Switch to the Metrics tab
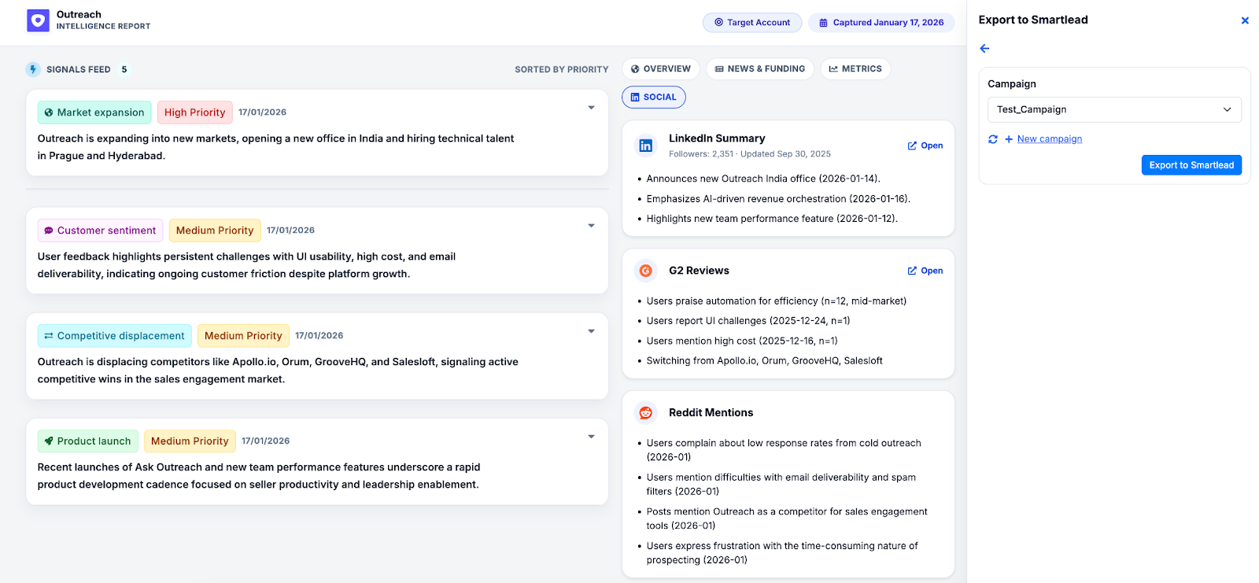This screenshot has height=583, width=1259. coord(855,69)
